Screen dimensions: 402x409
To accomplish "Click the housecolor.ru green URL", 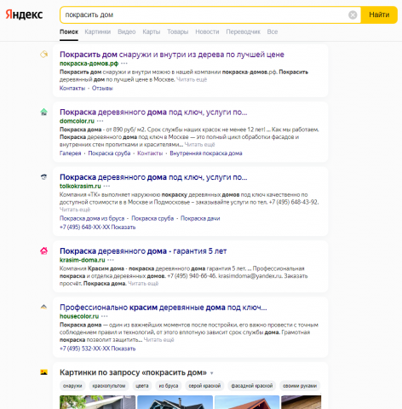I will (x=79, y=316).
